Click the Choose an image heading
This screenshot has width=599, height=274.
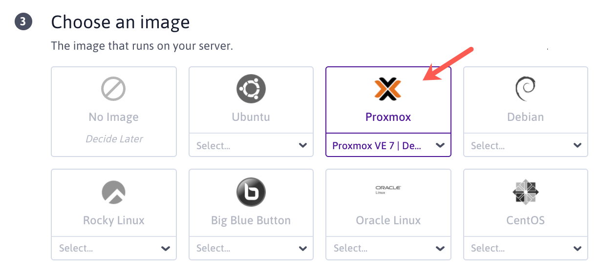pos(120,22)
